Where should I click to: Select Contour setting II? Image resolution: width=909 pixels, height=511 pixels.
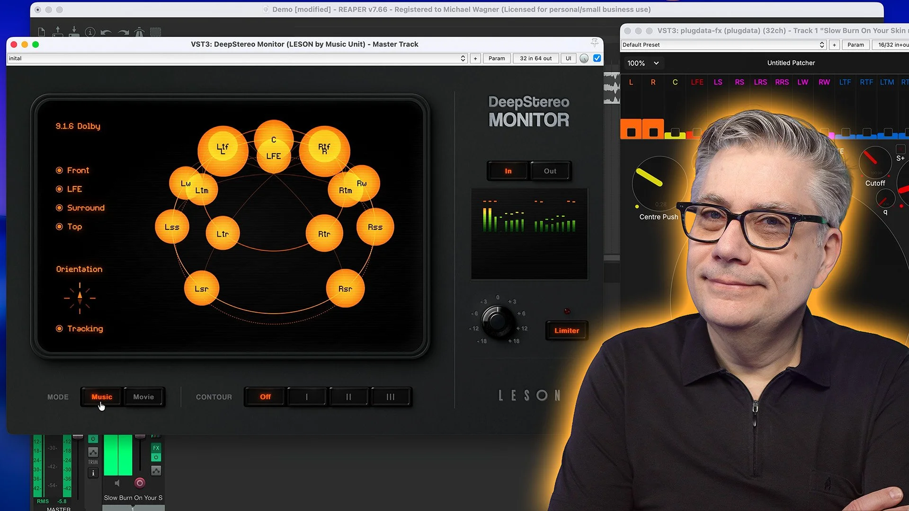pos(348,396)
